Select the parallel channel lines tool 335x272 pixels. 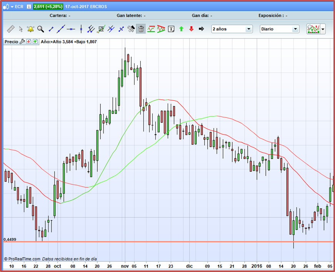(111, 29)
